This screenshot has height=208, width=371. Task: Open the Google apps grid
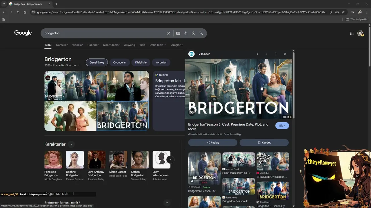[352, 33]
